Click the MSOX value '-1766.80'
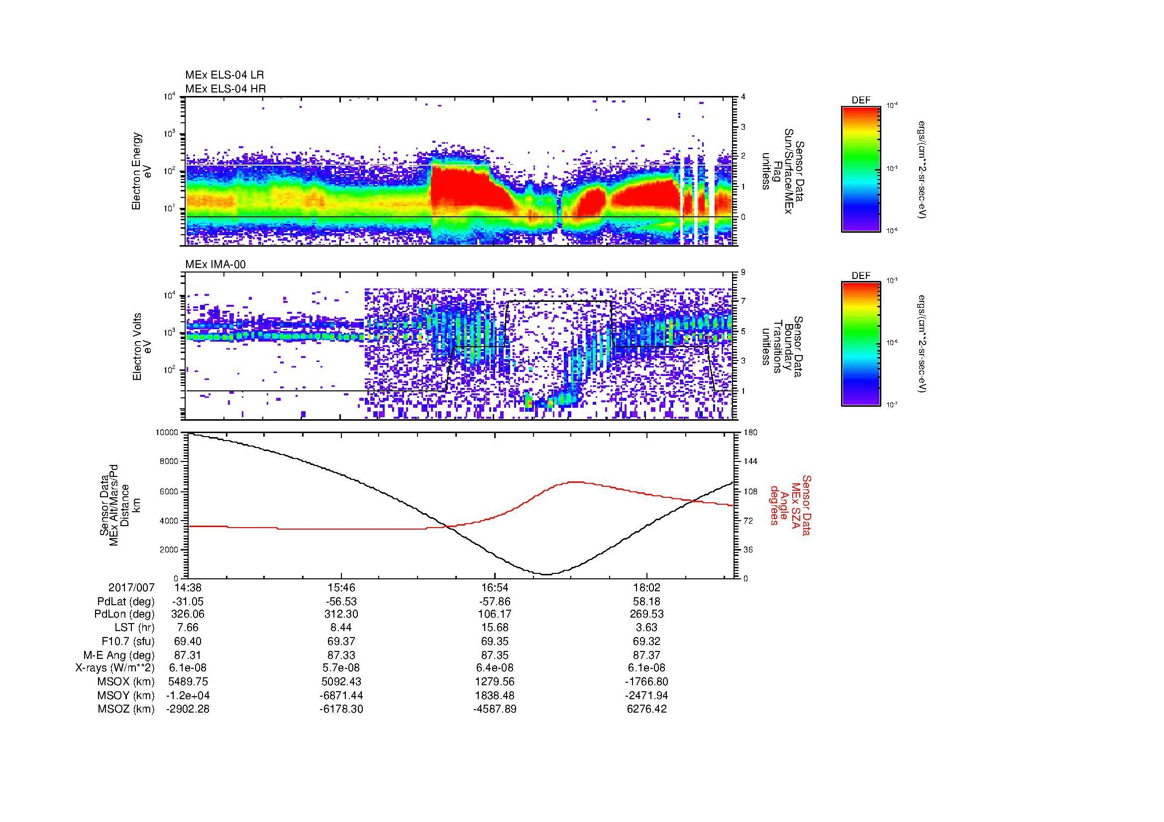Image resolution: width=1164 pixels, height=822 pixels. click(647, 682)
